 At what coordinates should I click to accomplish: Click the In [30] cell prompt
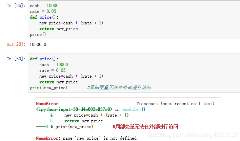[16, 59]
